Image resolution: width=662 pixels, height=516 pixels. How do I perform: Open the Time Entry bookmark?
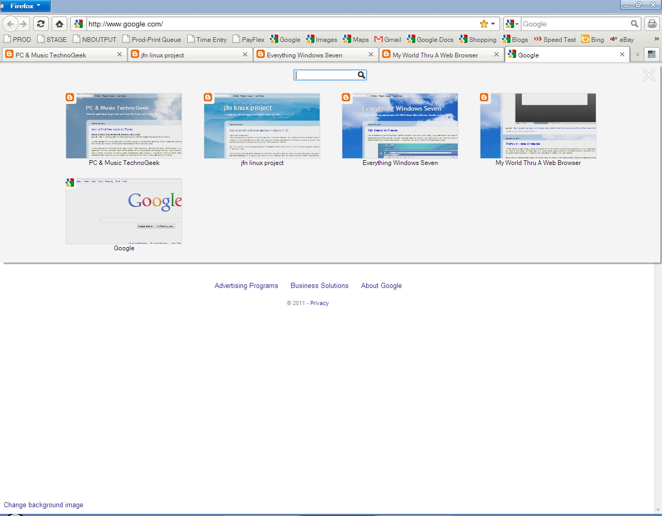(207, 39)
